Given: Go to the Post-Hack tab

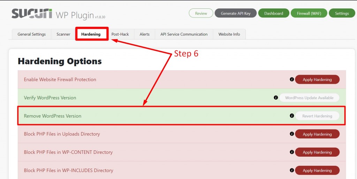Looking at the screenshot, I should tap(120, 34).
